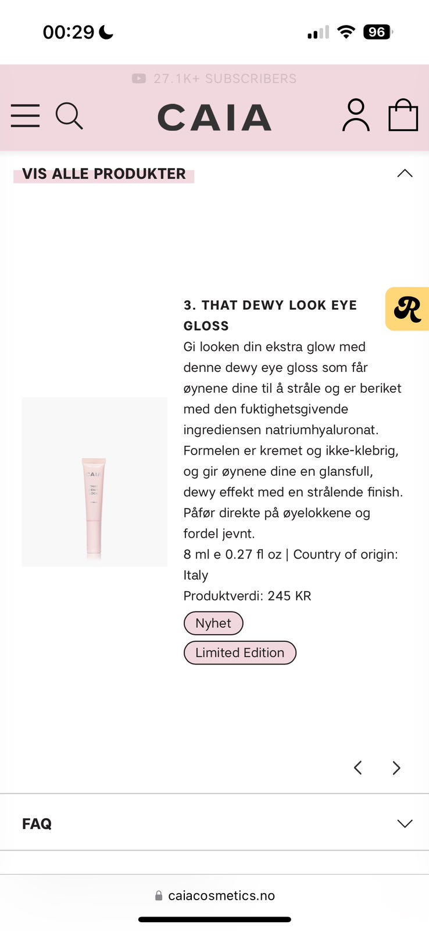Expand the FAQ section
This screenshot has height=931, width=429.
pyautogui.click(x=405, y=823)
